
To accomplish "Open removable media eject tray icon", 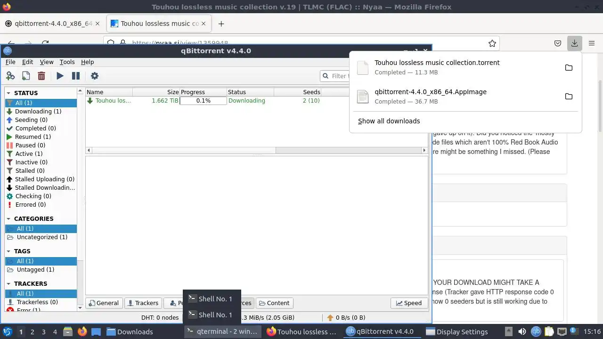I will click(x=508, y=331).
